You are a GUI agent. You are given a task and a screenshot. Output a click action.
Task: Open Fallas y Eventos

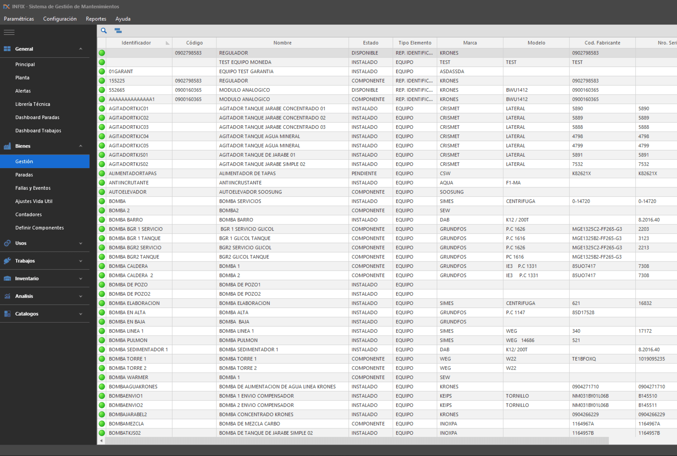(33, 188)
